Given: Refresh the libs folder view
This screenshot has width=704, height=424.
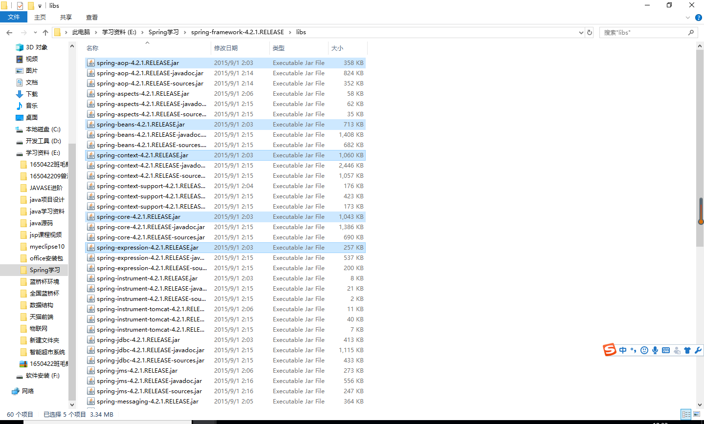Looking at the screenshot, I should (590, 32).
